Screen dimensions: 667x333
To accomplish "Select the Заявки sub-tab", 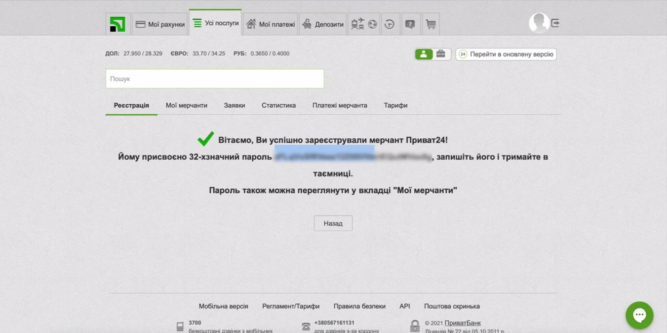I will (x=235, y=105).
